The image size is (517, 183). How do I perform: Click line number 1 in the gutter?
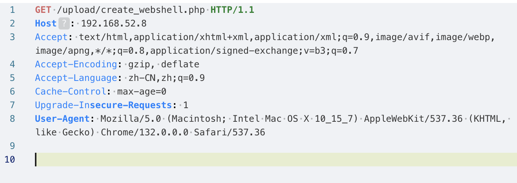point(12,10)
